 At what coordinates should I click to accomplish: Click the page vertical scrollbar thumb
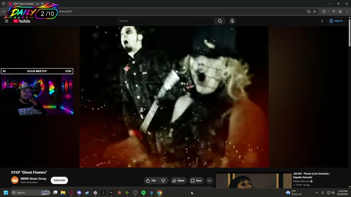coord(350,33)
